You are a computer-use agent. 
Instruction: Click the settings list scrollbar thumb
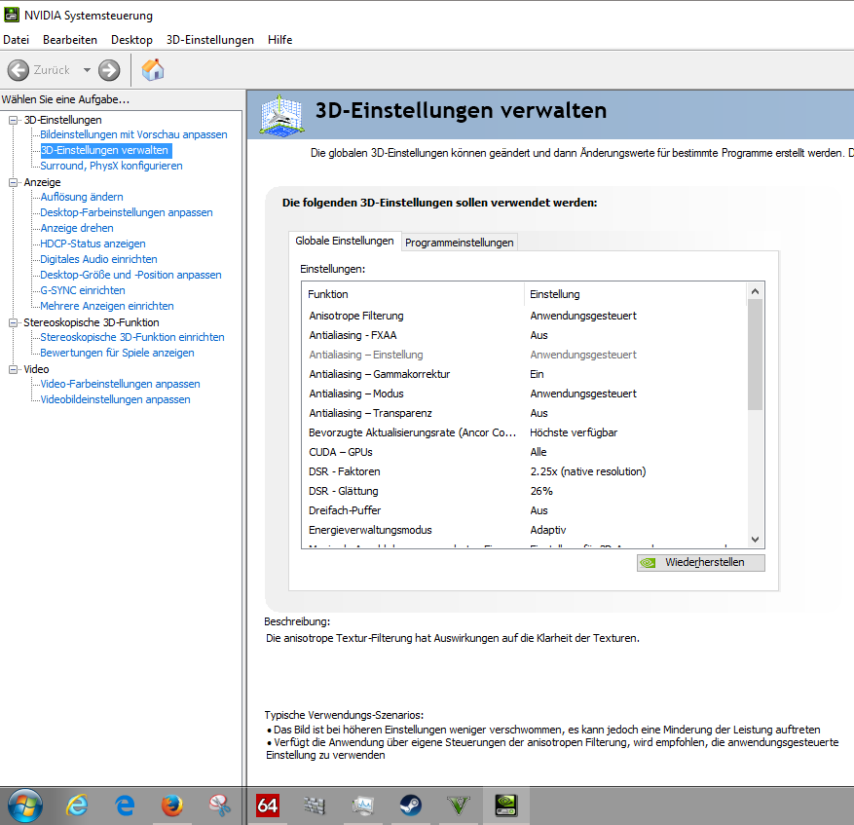[755, 355]
